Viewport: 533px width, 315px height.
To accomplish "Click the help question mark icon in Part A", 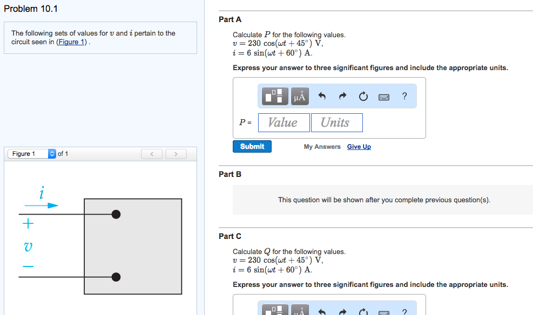I will point(403,96).
